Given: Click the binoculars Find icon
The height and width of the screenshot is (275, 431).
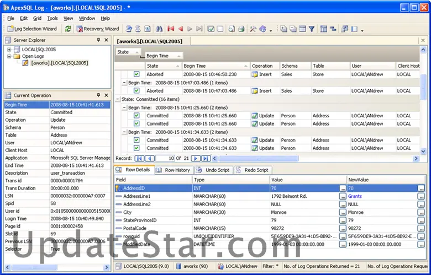Looking at the screenshot, I should pos(159,29).
